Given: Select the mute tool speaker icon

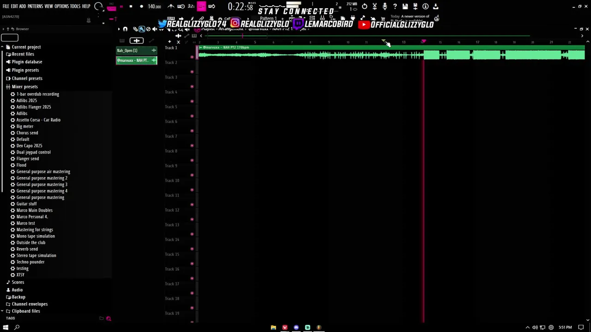Looking at the screenshot, I should tap(155, 29).
